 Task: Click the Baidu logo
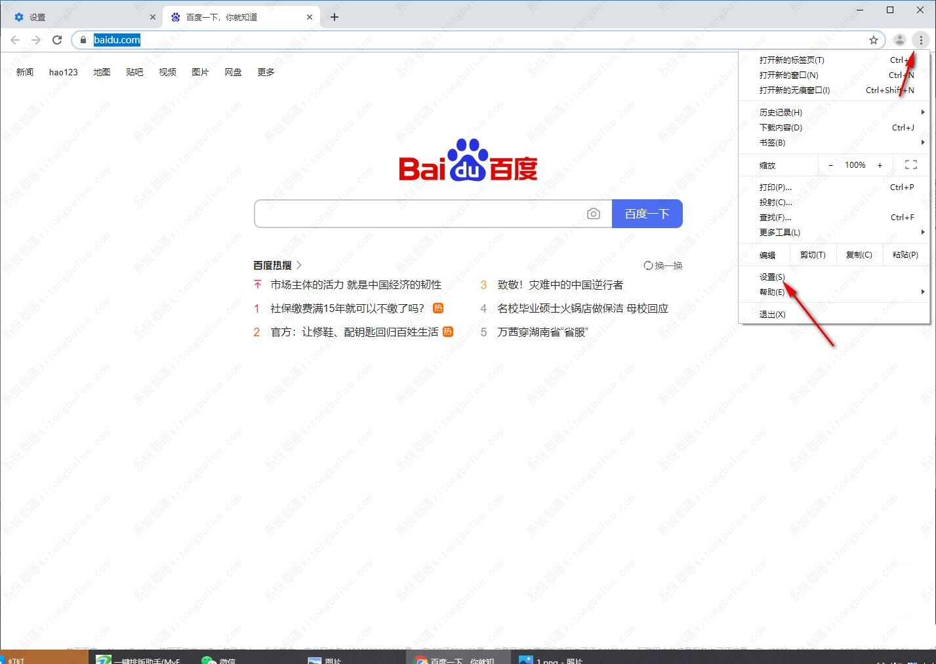pyautogui.click(x=468, y=160)
